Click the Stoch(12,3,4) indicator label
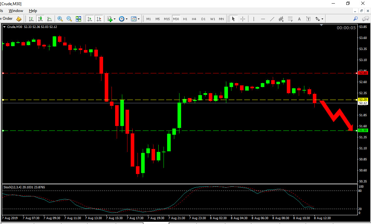371x224 pixels. [24, 187]
